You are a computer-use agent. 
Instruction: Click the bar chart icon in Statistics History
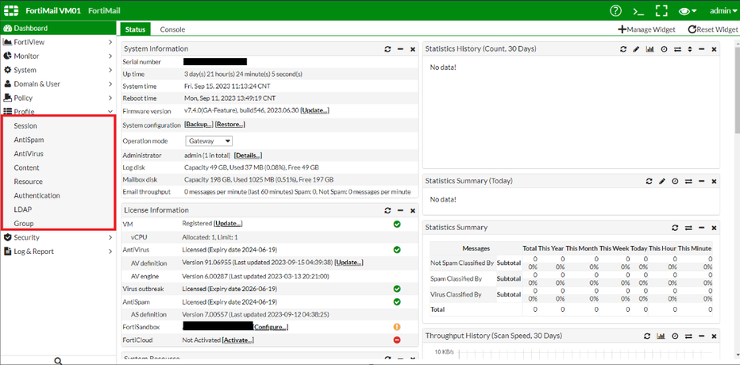(649, 49)
